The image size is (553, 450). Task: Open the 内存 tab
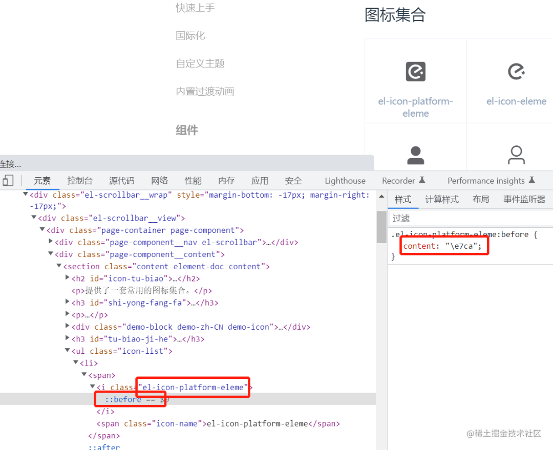pyautogui.click(x=226, y=181)
